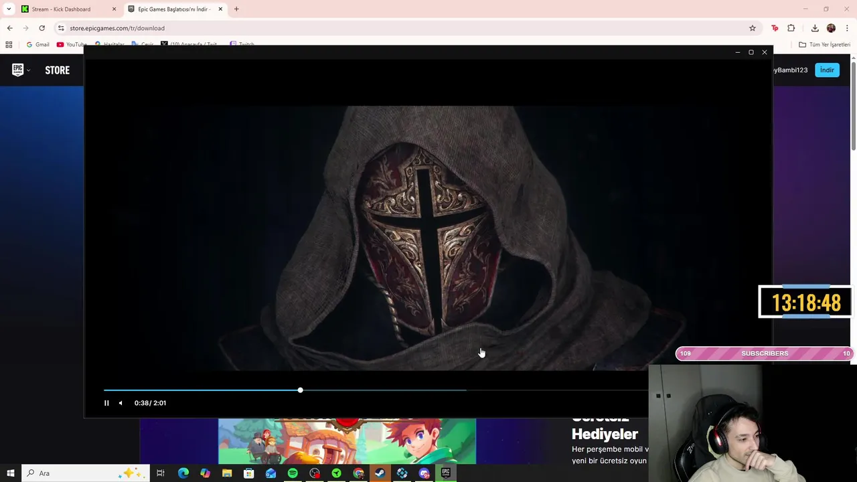This screenshot has width=857, height=482.
Task: Open the Bambi123 account menu
Action: 791,70
